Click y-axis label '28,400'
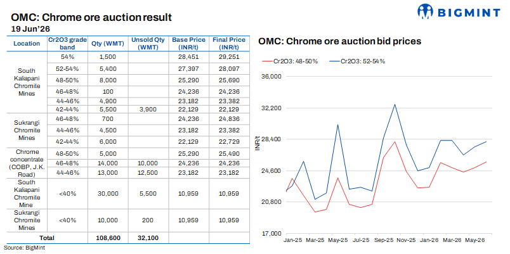The height and width of the screenshot is (254, 510). [272, 139]
